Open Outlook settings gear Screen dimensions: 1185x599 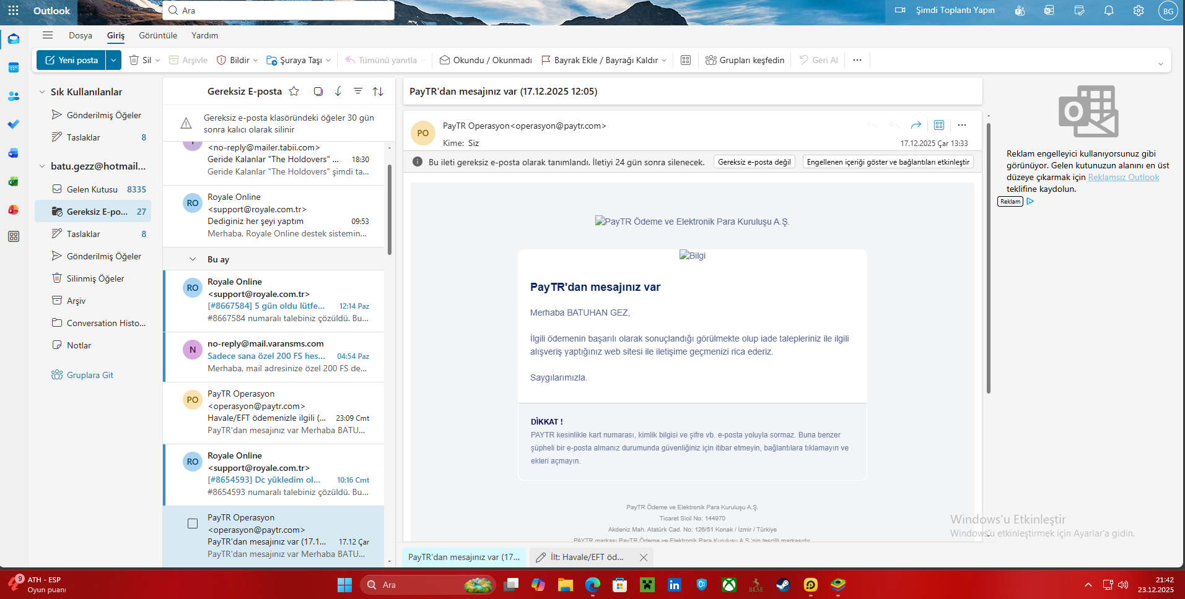pos(1139,11)
